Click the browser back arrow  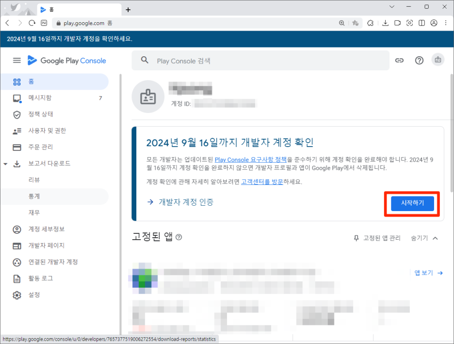(x=8, y=23)
